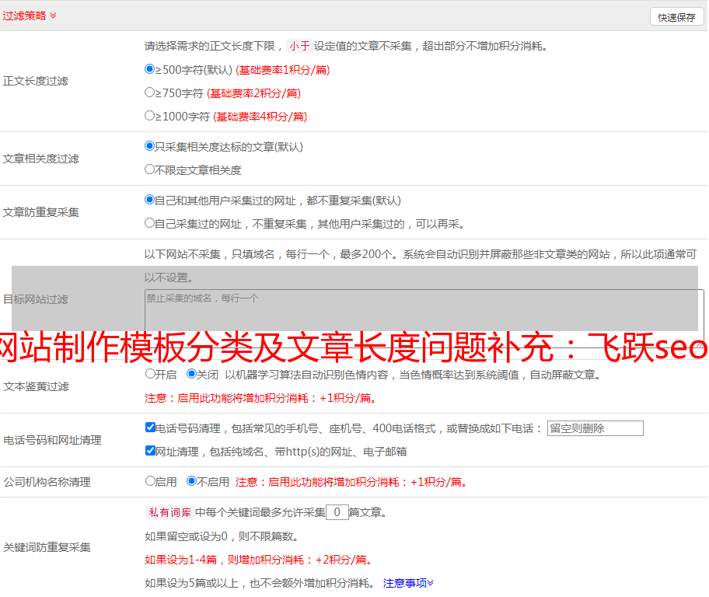Collapse the 过滤策略 section header
Screen dimensions: 709x597
click(x=30, y=16)
